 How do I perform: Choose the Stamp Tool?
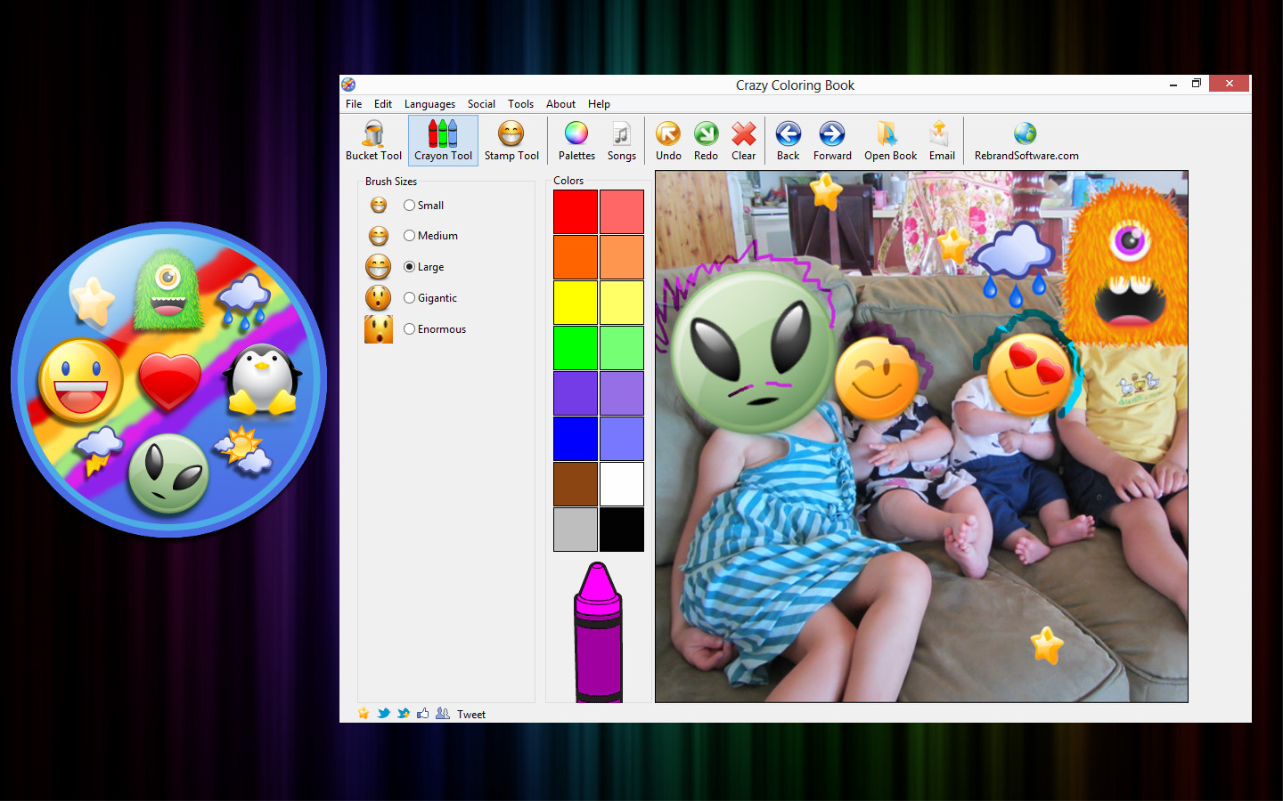click(x=511, y=141)
